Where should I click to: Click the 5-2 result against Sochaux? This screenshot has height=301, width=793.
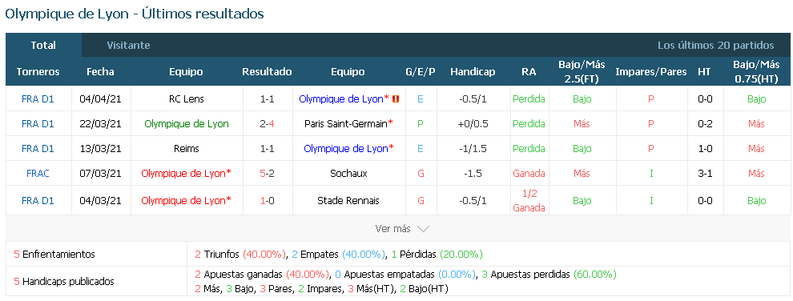(x=267, y=173)
